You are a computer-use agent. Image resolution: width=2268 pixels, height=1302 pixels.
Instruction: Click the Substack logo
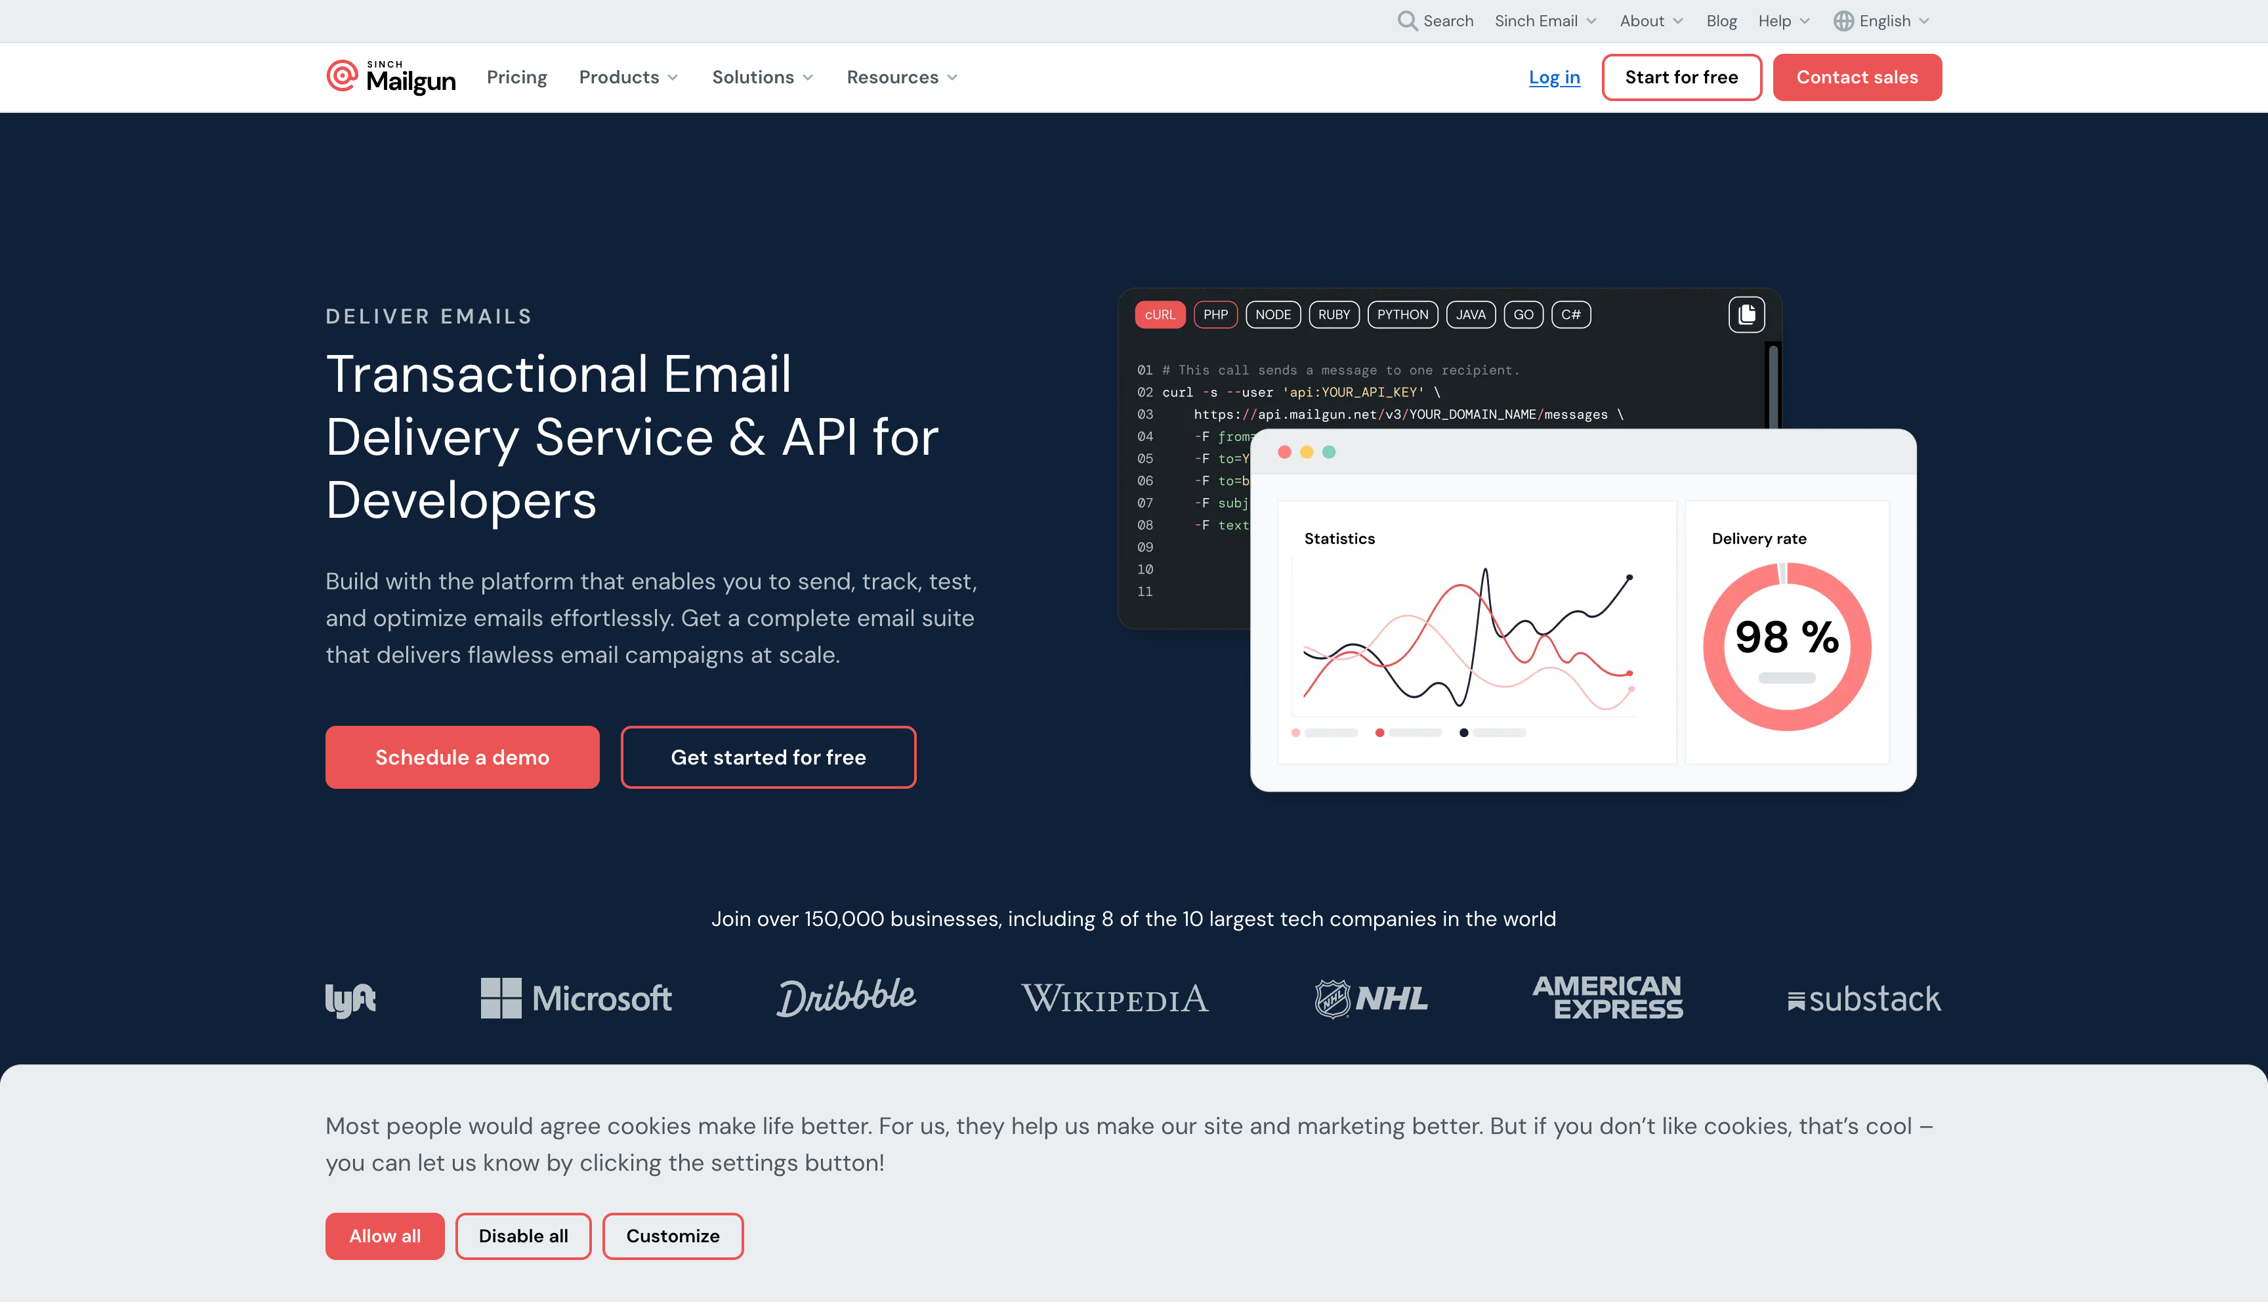1864,999
